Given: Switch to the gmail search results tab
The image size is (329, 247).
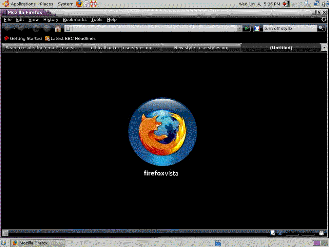Looking at the screenshot, I should click(42, 47).
